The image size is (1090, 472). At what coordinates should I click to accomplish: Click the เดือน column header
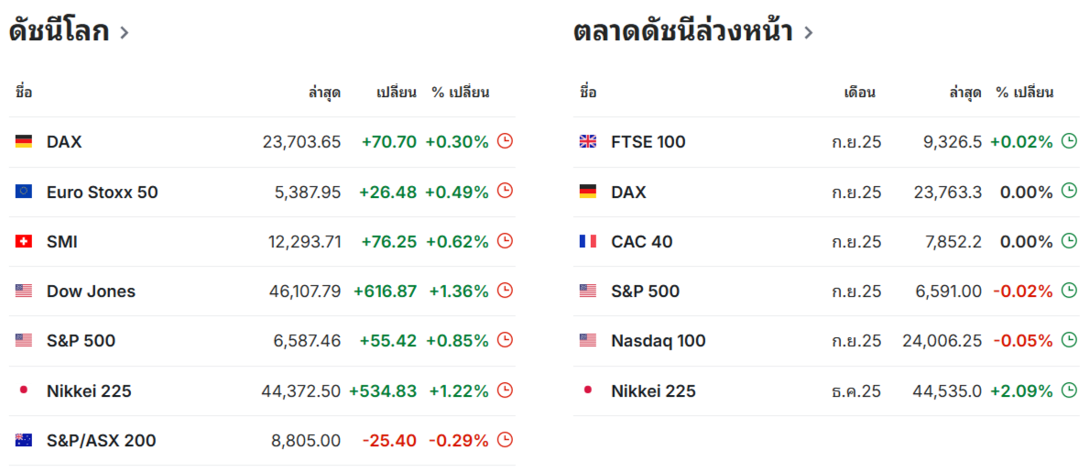tap(859, 93)
